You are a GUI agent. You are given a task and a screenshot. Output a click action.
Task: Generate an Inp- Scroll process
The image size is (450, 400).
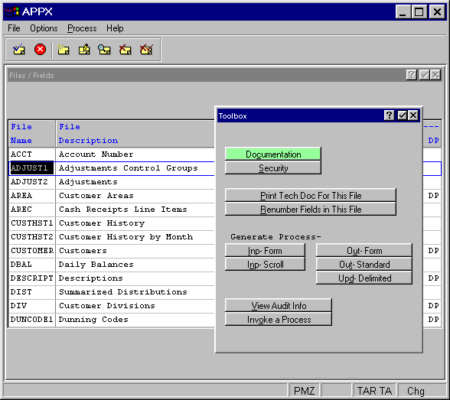(x=265, y=265)
